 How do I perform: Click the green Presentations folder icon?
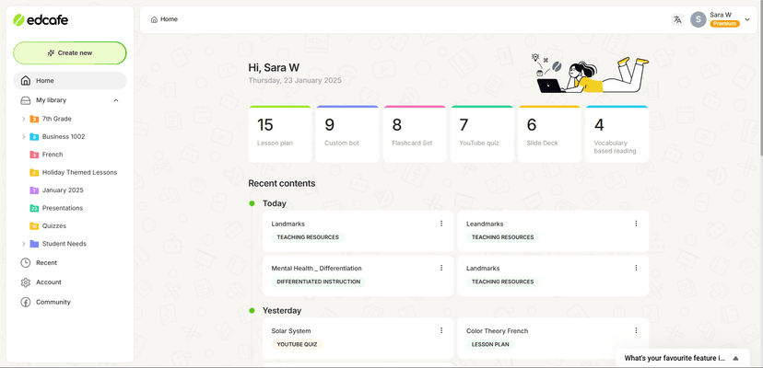[x=34, y=208]
